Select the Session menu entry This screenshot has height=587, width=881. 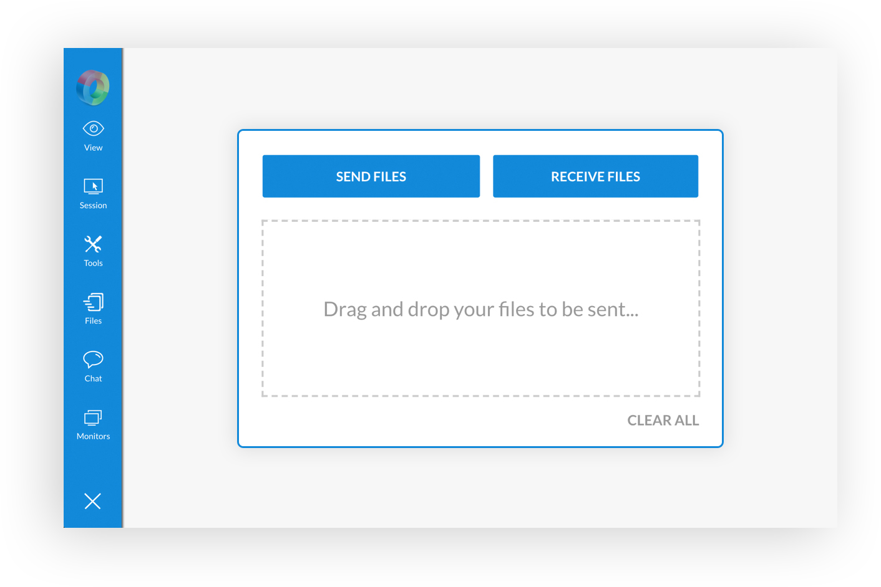tap(92, 205)
